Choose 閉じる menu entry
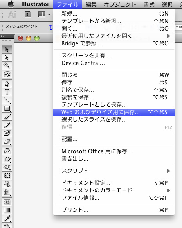The width and height of the screenshot is (182, 228). pyautogui.click(x=114, y=75)
